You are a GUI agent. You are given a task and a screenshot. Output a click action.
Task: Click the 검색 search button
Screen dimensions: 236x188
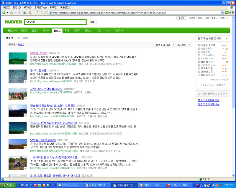click(x=92, y=22)
